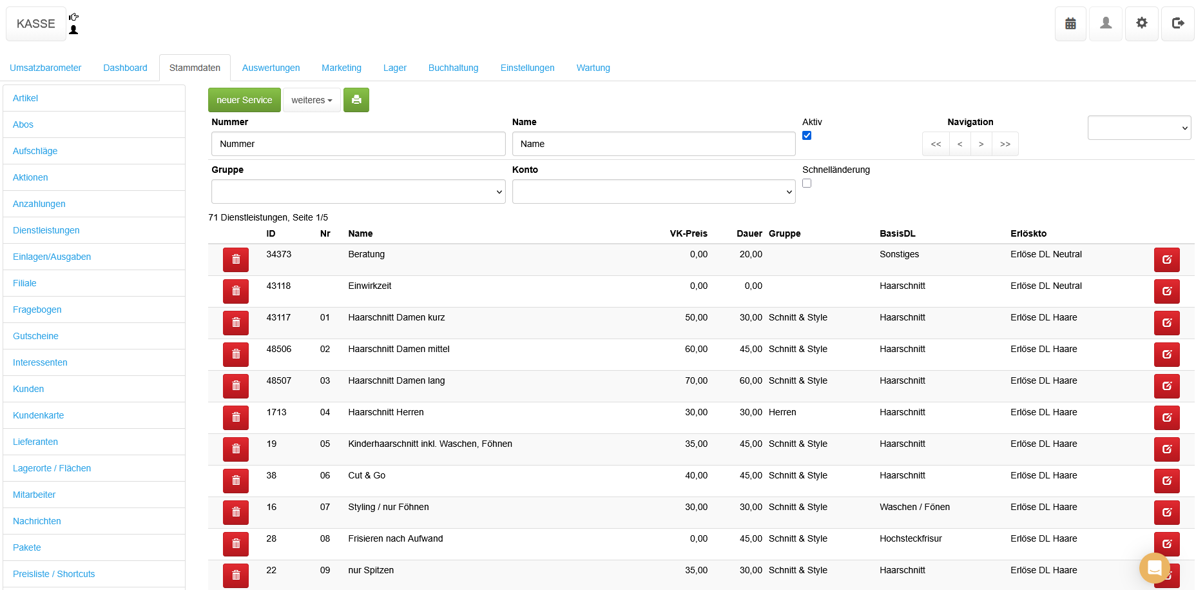This screenshot has width=1196, height=590.
Task: Switch to the Buchhaltung tab
Action: [x=453, y=68]
